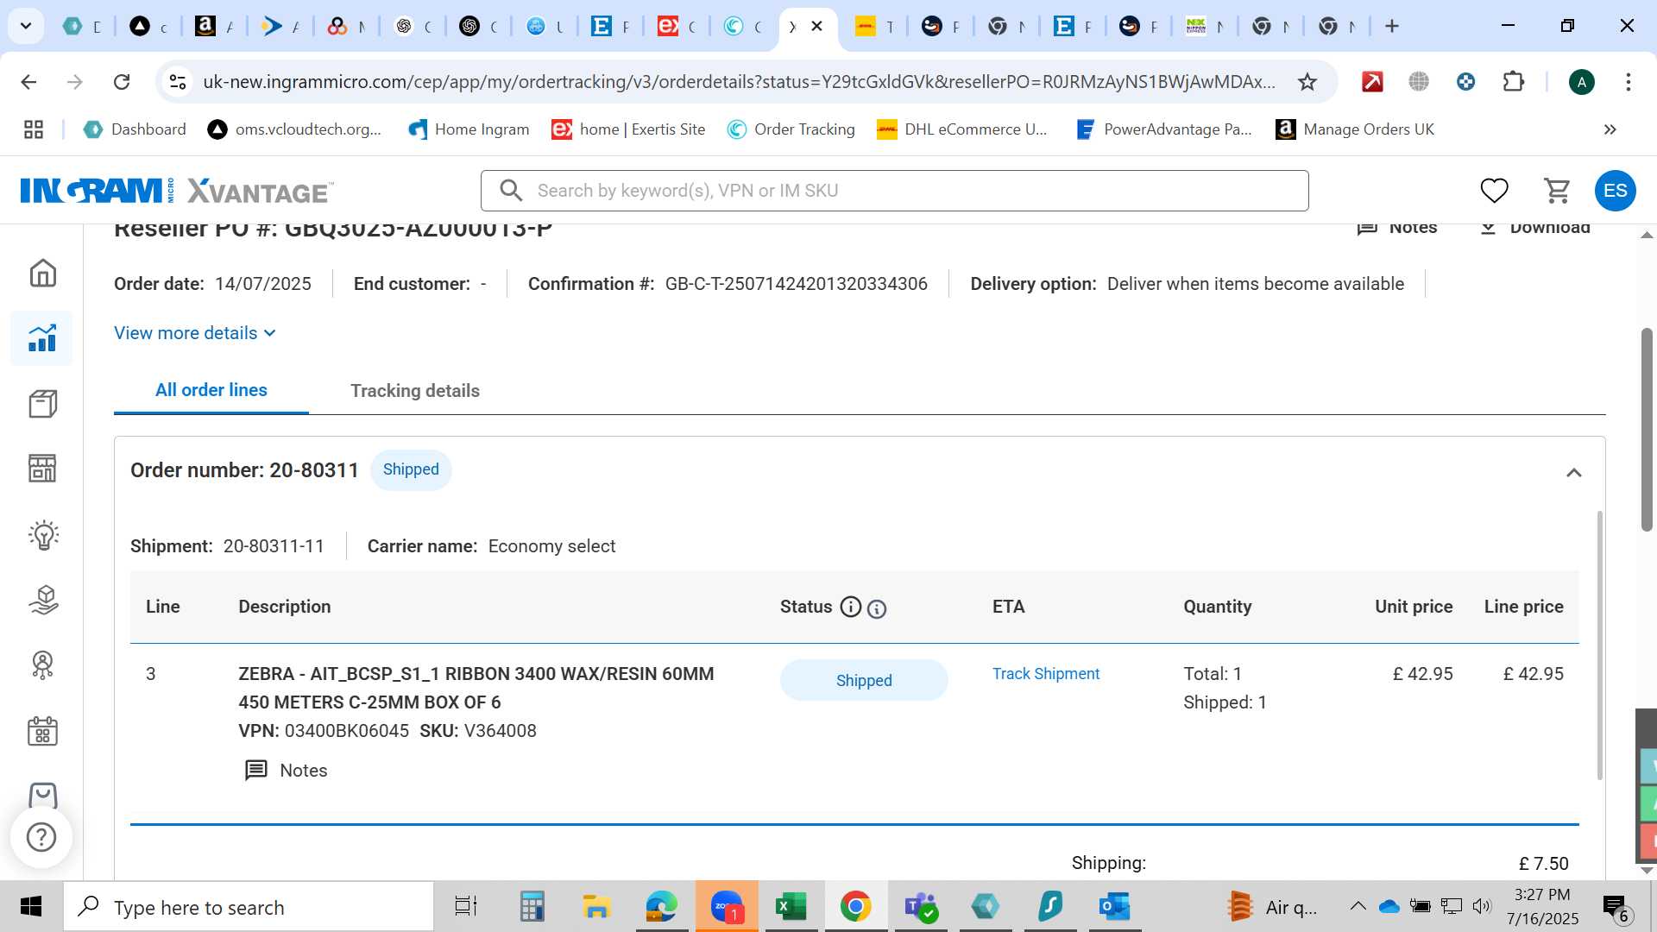Open the calendar sidebar icon
This screenshot has width=1657, height=932.
coord(42,731)
